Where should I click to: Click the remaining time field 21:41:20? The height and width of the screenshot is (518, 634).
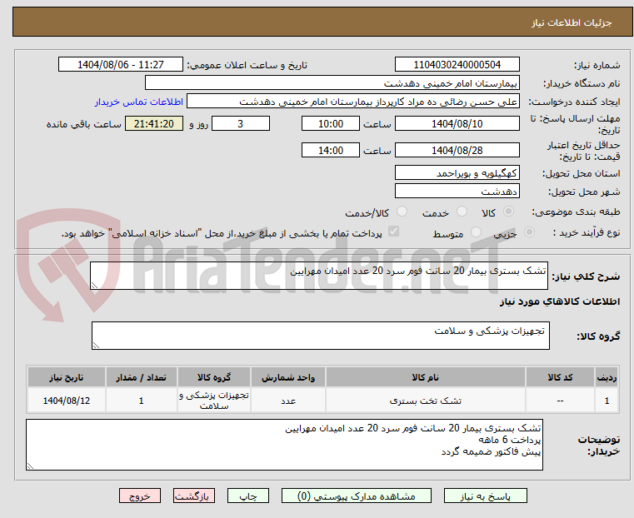(x=154, y=123)
